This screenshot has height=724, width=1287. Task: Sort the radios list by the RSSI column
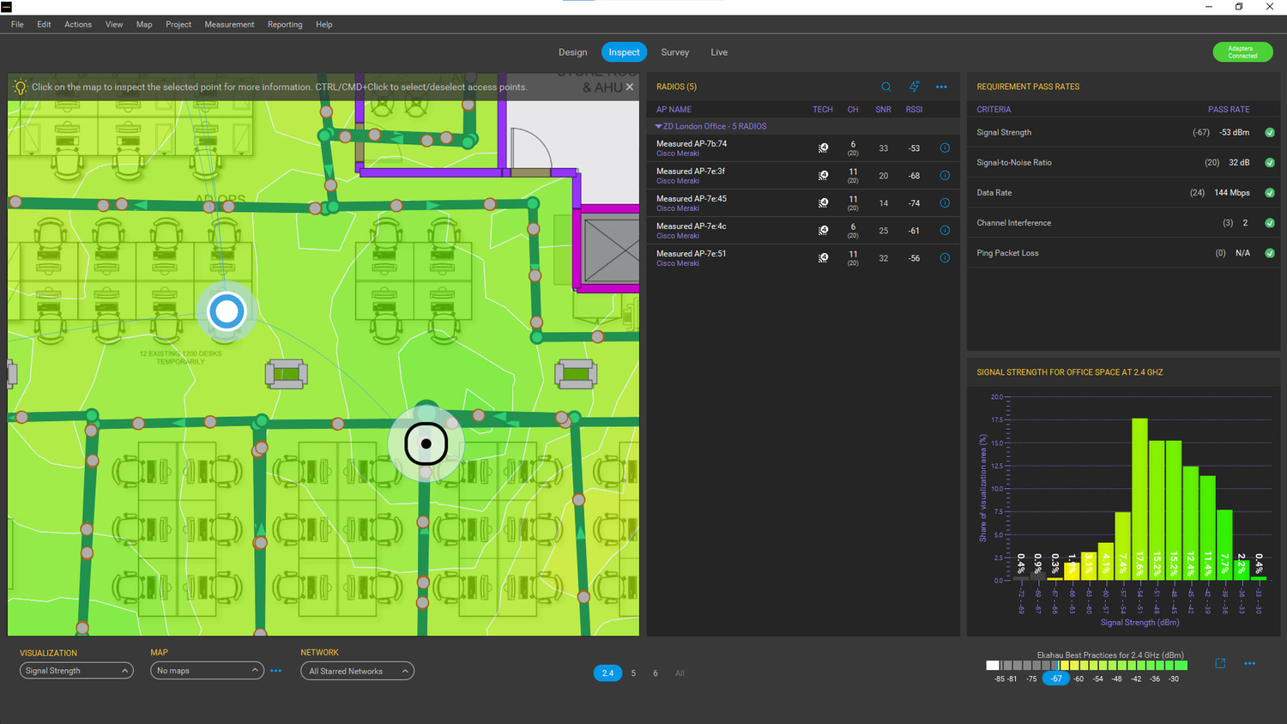pyautogui.click(x=914, y=109)
